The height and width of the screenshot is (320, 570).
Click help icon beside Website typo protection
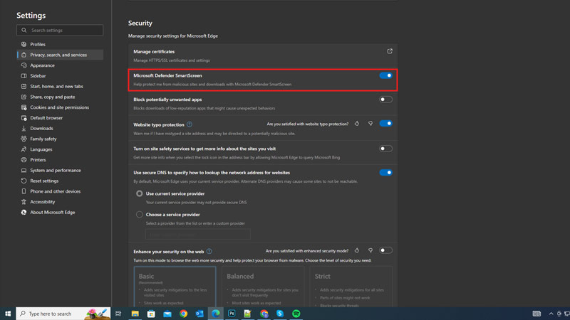(x=190, y=124)
